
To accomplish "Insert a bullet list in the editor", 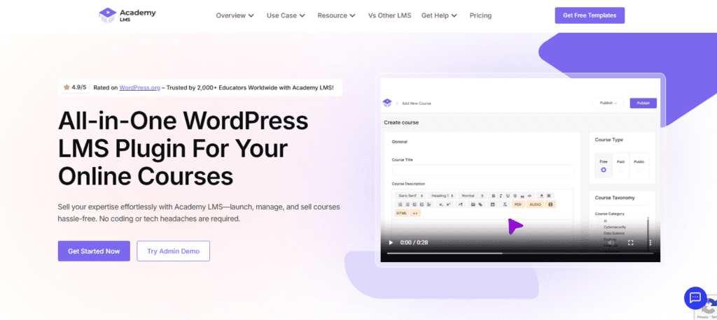I will click(408, 205).
